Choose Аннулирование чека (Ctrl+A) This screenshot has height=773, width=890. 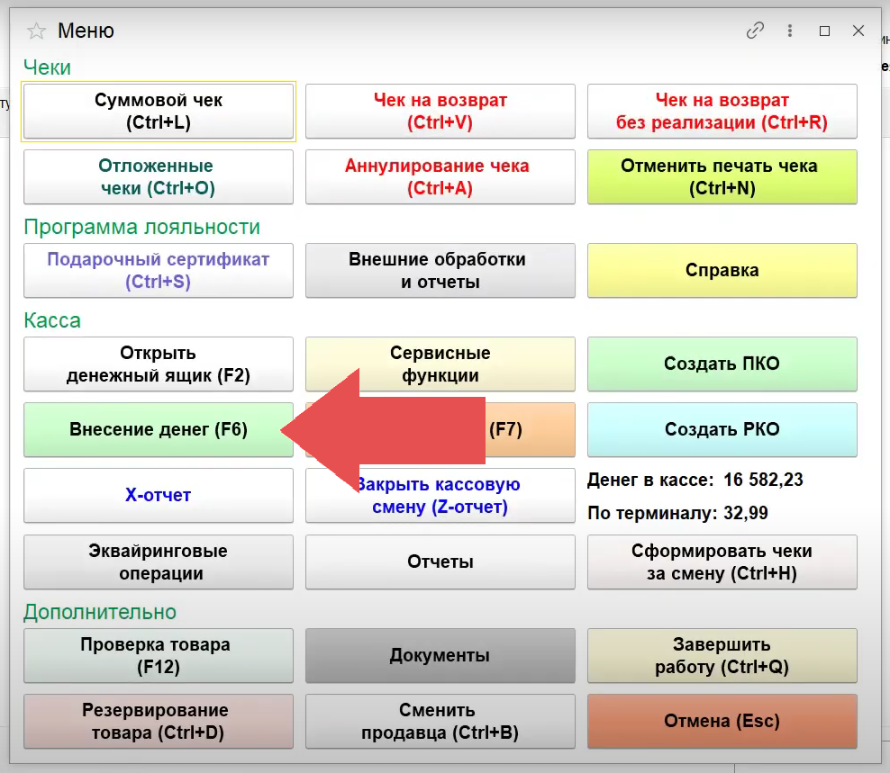coord(440,177)
